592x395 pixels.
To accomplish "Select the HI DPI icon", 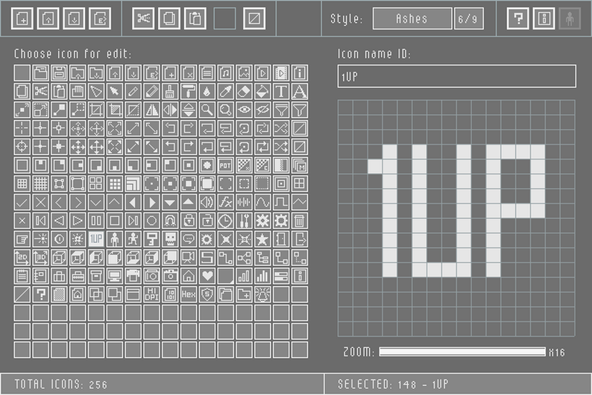I will tap(151, 294).
